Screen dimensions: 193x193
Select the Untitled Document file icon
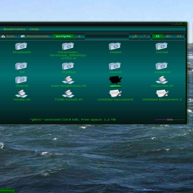pos(115,94)
